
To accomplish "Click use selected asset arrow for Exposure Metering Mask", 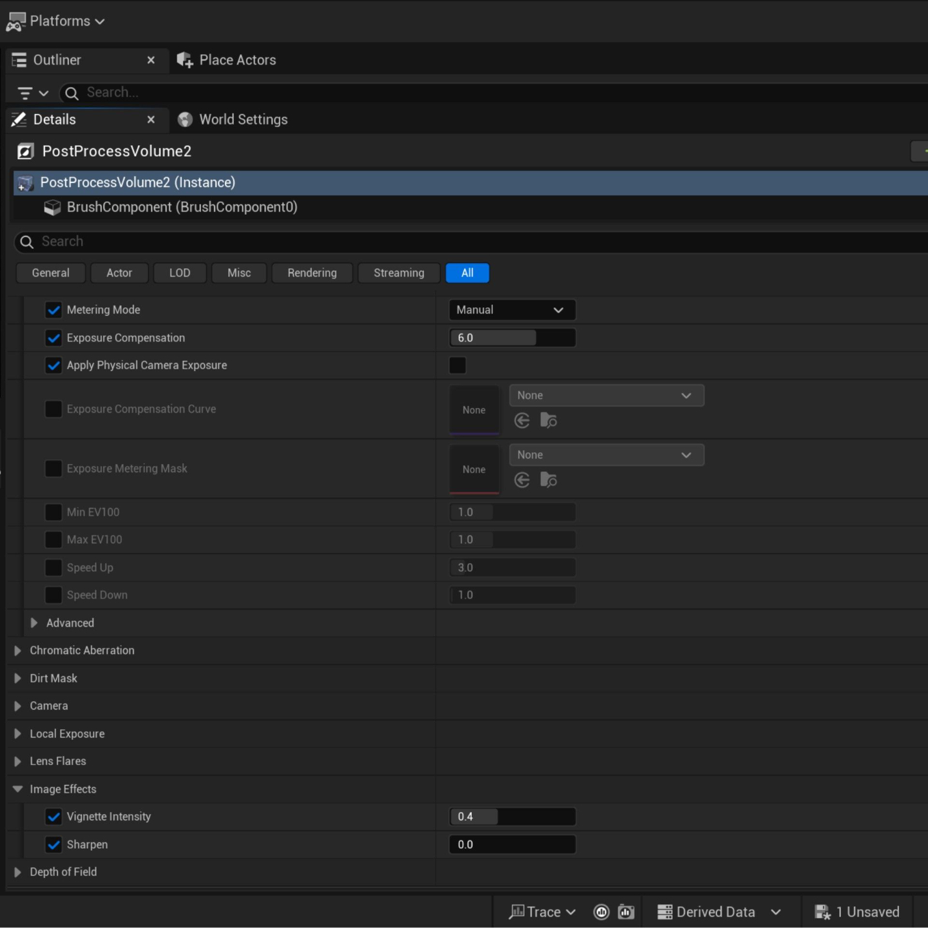I will (522, 480).
